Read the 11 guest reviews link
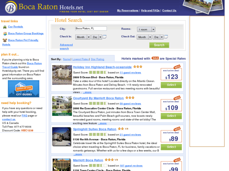The width and height of the screenshot is (229, 171). (130, 72)
